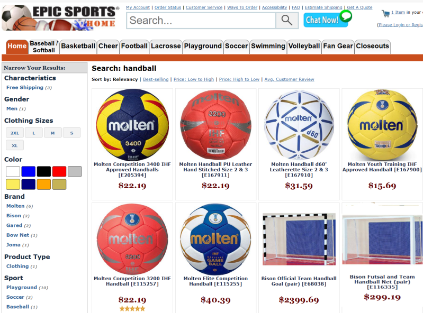Filter by clothing size 2XL
Screen dimensions: 423x313
[15, 133]
